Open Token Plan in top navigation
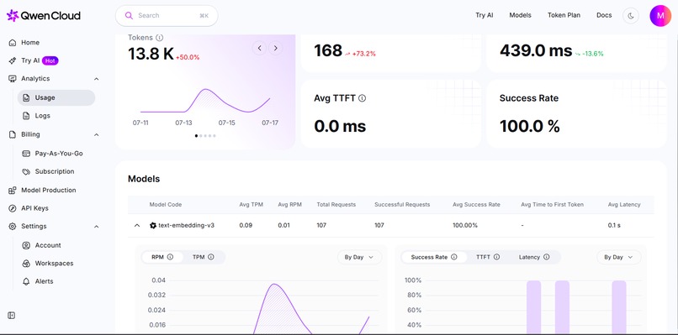The image size is (678, 335). tap(564, 15)
